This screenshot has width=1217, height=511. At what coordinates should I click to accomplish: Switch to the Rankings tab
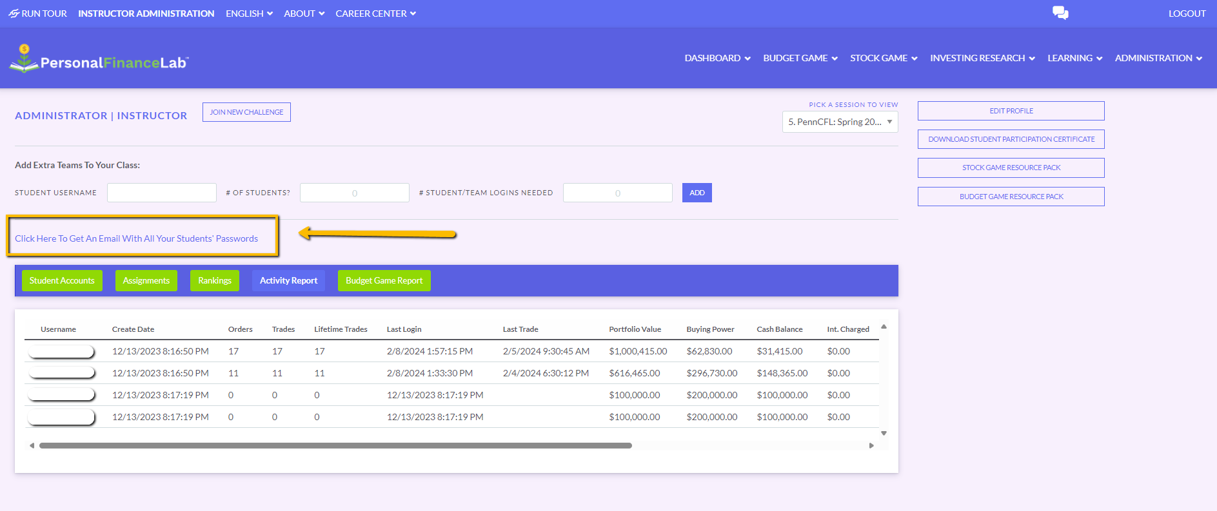tap(215, 280)
